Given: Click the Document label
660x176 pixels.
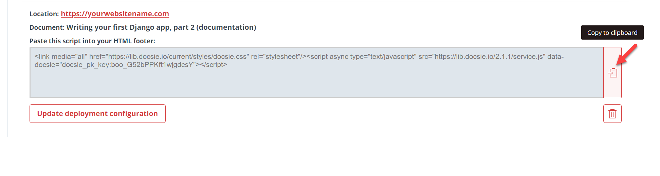Looking at the screenshot, I should pos(47,27).
